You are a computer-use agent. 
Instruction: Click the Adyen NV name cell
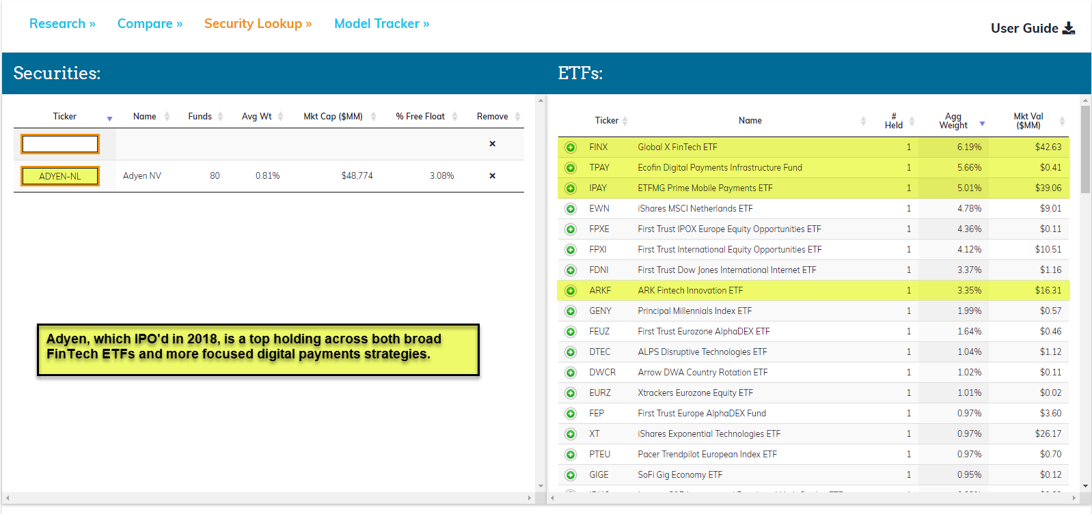click(x=142, y=176)
